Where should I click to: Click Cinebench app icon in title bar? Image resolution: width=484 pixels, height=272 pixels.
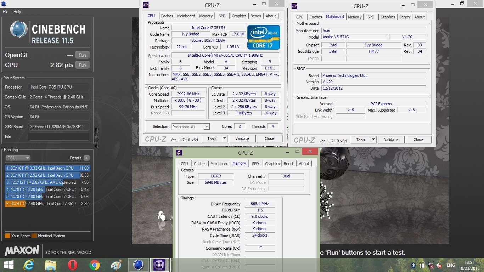point(4,4)
